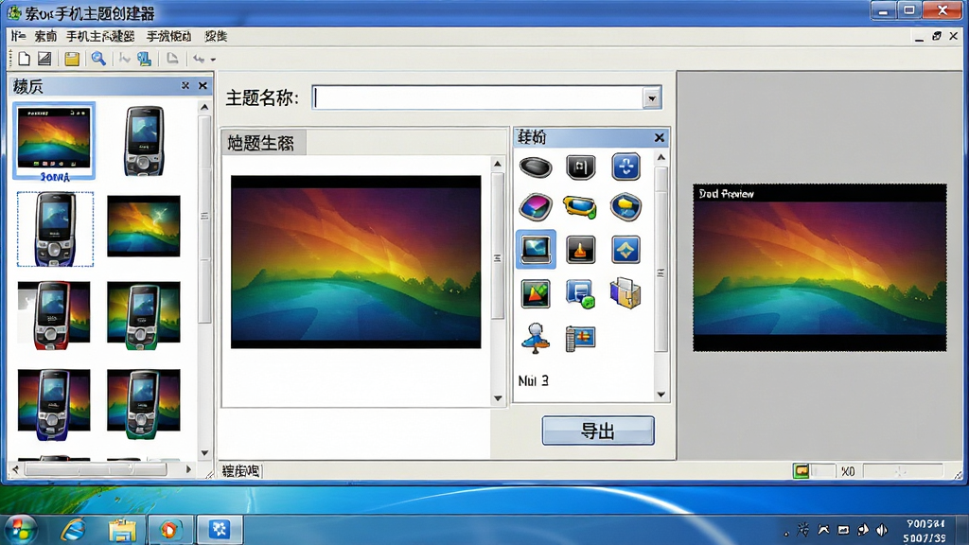Select the blue crossed-arrows icon in the palette
The image size is (969, 545).
point(625,167)
